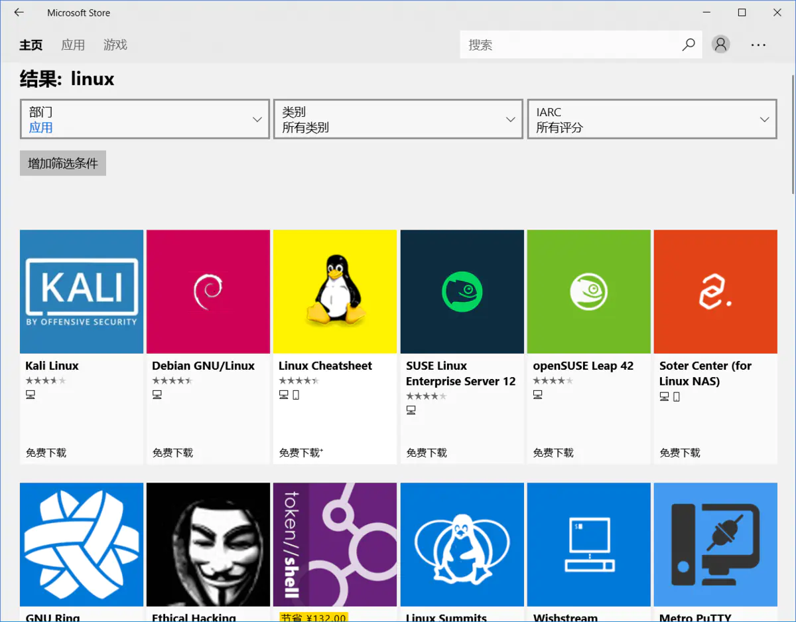This screenshot has width=796, height=622.
Task: Open Debian GNU/Linux swirl logo tile
Action: tap(208, 291)
